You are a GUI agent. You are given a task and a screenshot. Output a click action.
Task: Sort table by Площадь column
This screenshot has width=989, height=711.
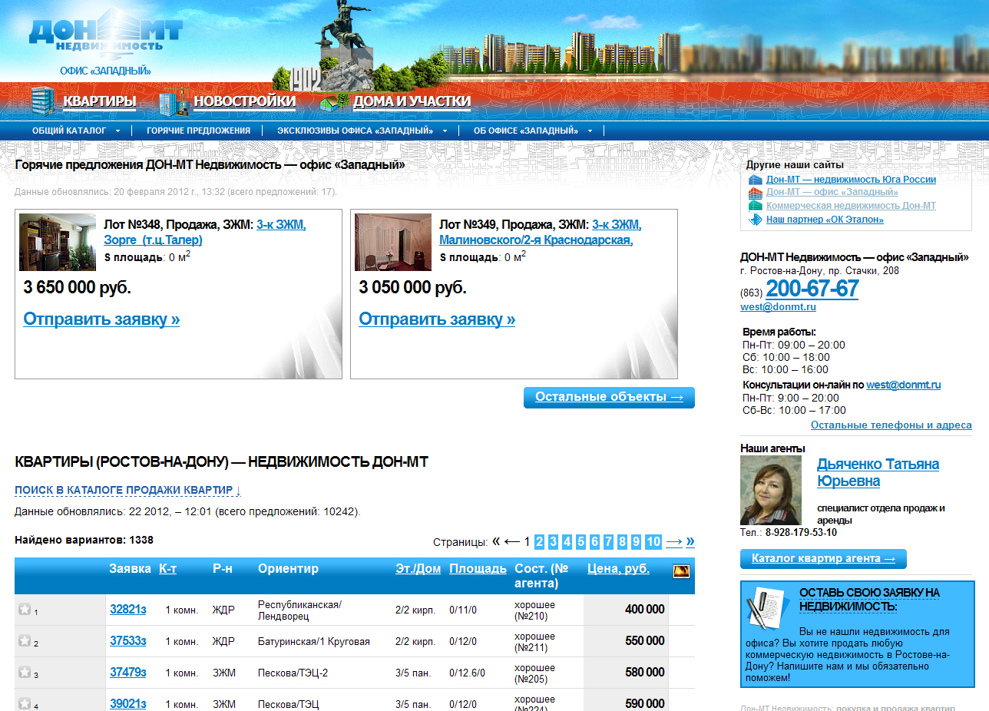tap(478, 569)
